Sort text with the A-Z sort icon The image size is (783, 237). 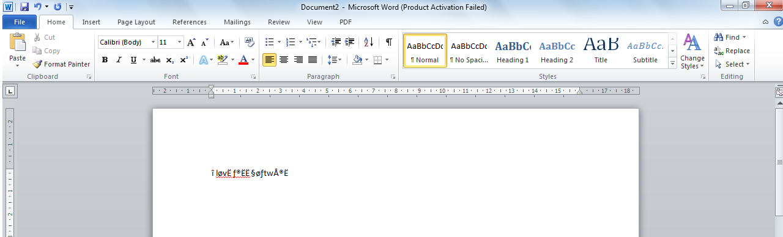pos(368,42)
